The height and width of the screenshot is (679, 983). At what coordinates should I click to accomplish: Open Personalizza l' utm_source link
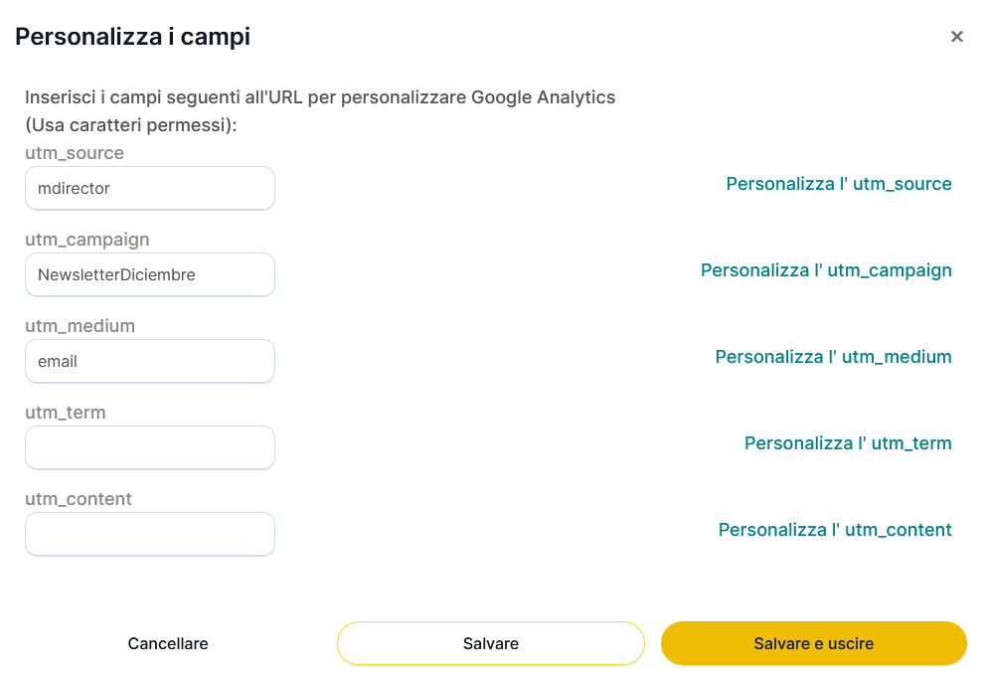coord(839,184)
